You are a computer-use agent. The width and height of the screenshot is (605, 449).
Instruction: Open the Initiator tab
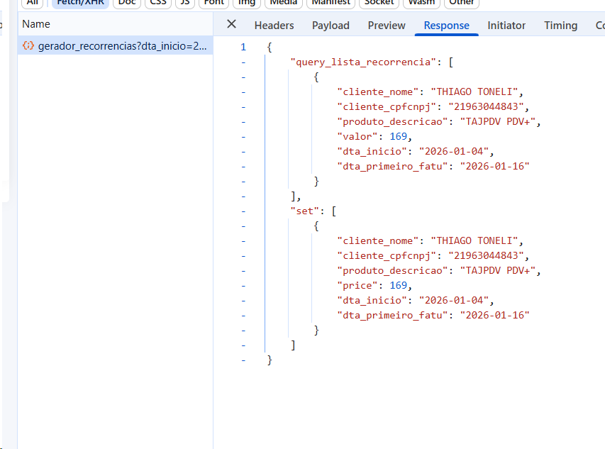[506, 26]
